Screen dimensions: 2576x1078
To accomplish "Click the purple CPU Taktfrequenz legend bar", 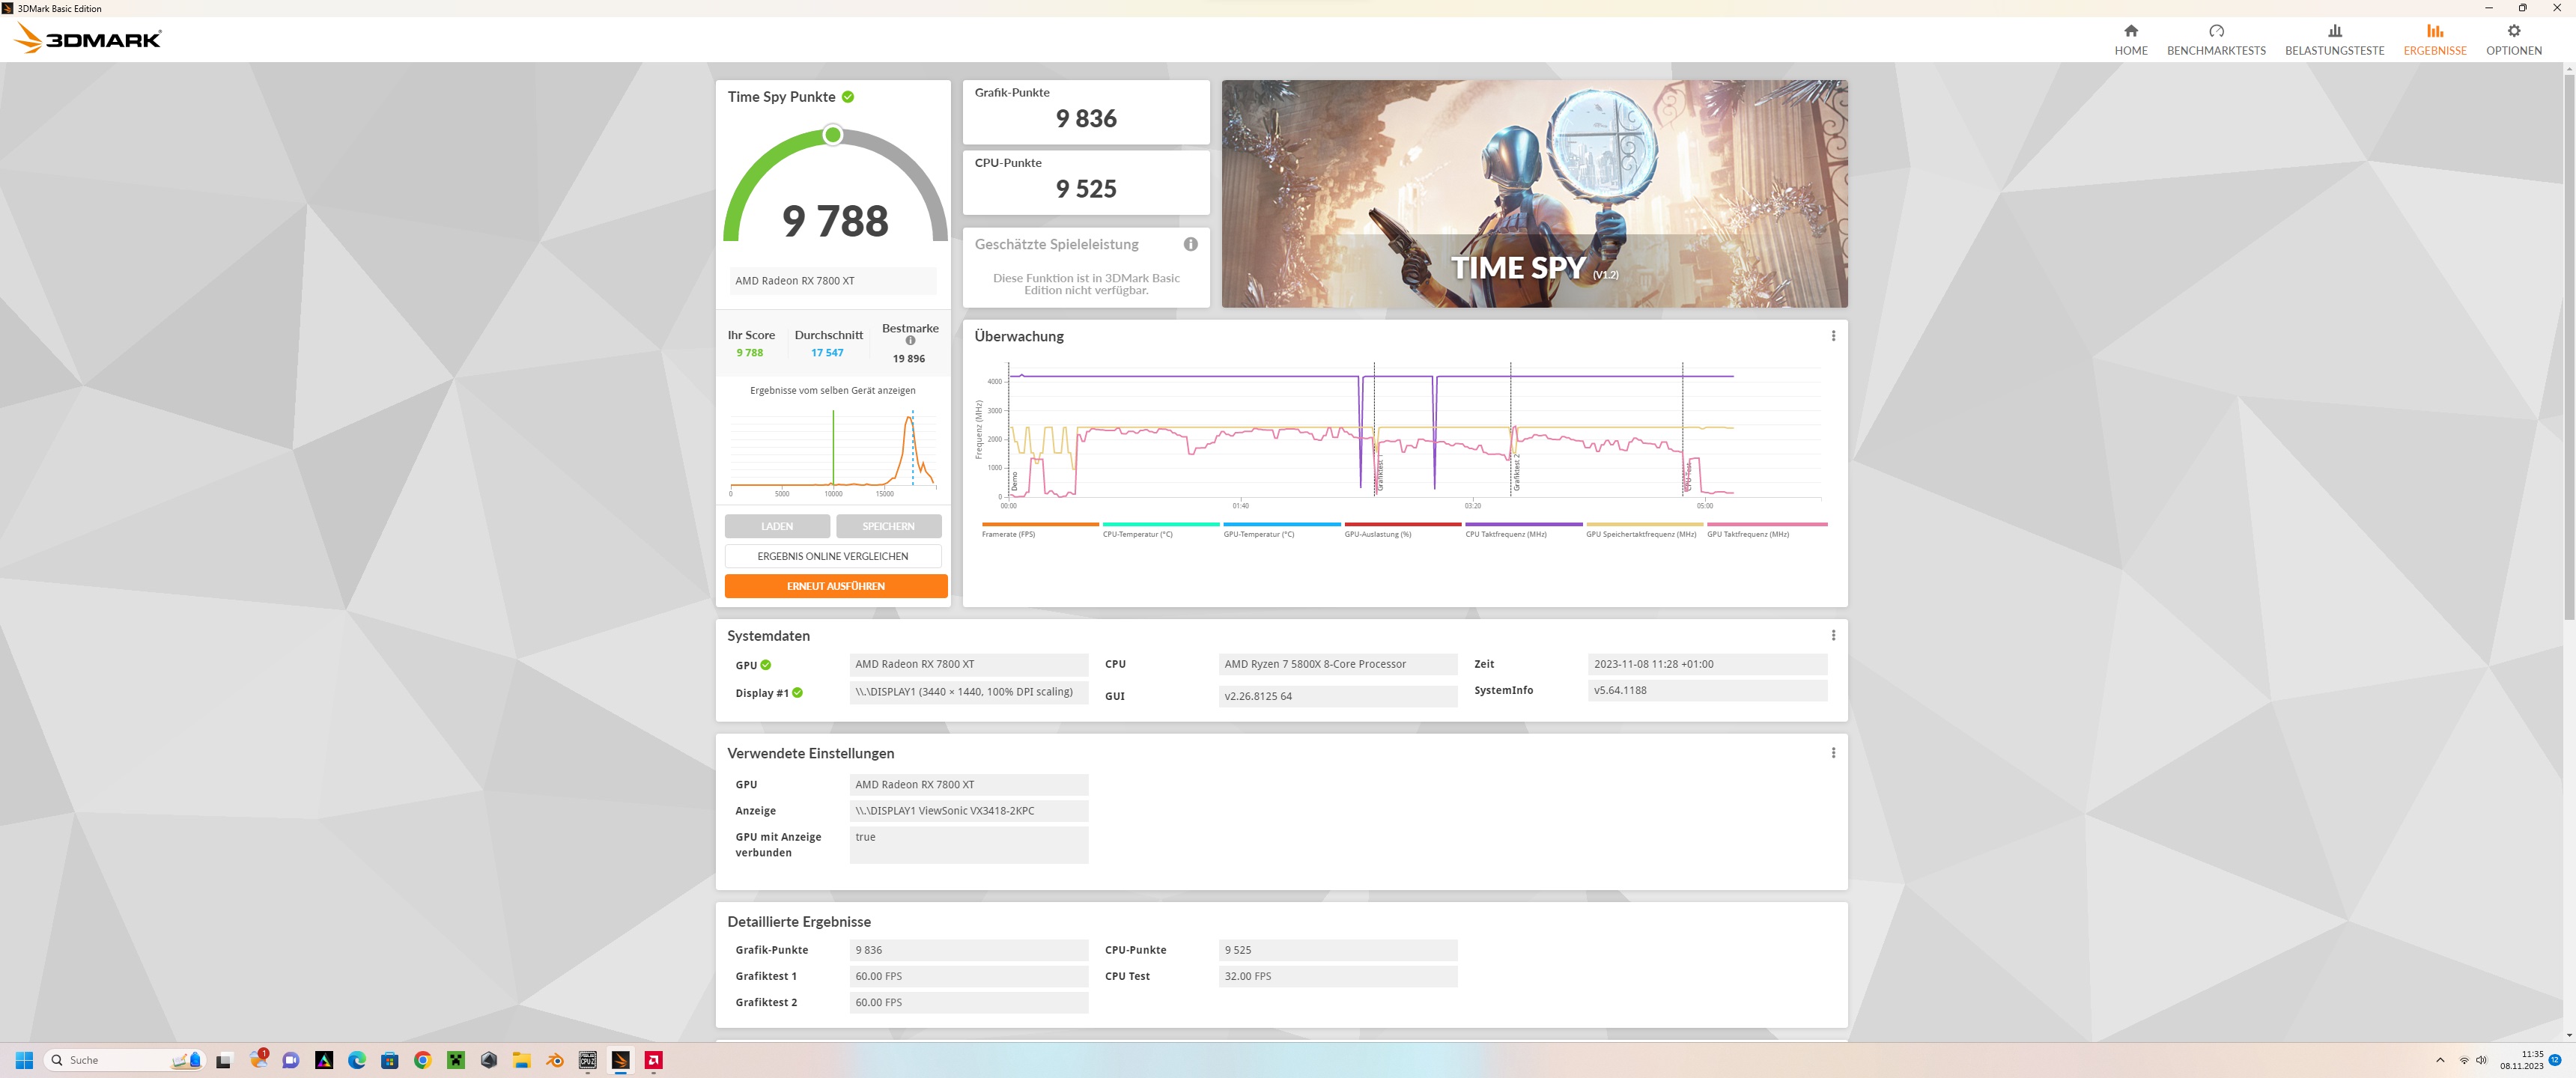I will coord(1523,524).
